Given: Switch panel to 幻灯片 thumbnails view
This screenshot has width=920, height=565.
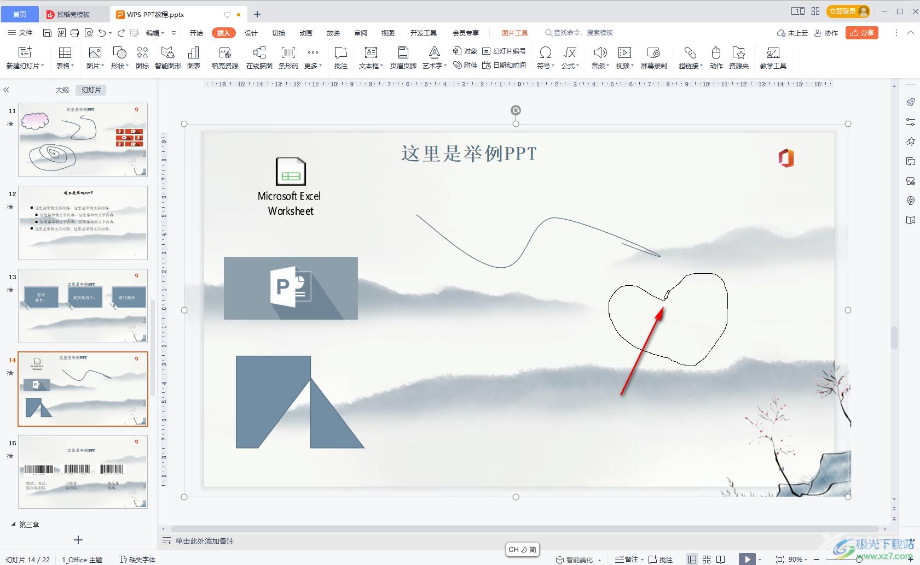Looking at the screenshot, I should (91, 90).
